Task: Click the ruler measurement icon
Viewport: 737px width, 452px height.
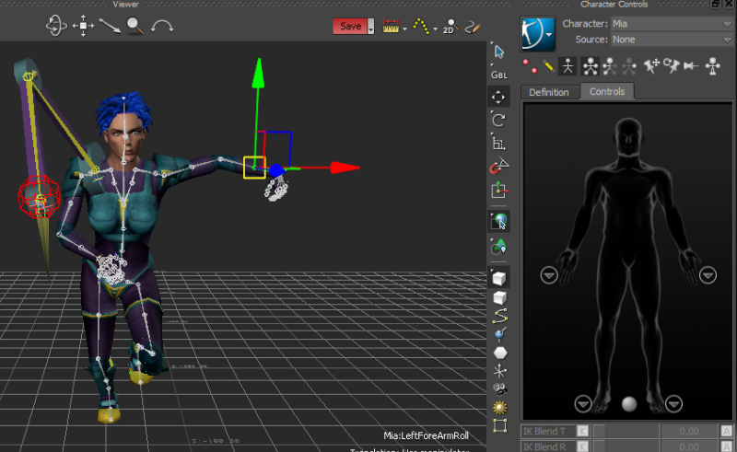Action: coord(391,26)
